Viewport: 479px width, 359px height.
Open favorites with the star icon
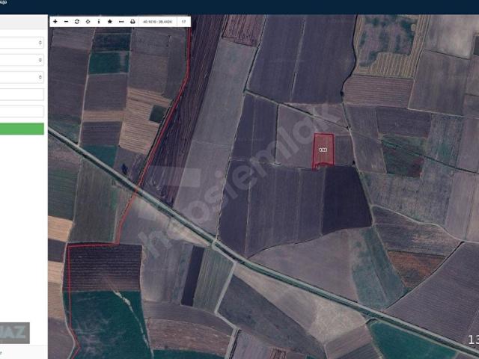pos(110,22)
